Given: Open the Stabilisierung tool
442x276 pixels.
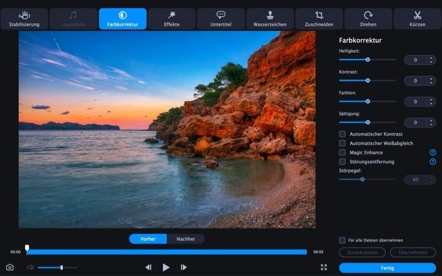Looking at the screenshot, I should (x=25, y=19).
